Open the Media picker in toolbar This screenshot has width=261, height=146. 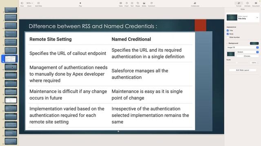point(144,3)
